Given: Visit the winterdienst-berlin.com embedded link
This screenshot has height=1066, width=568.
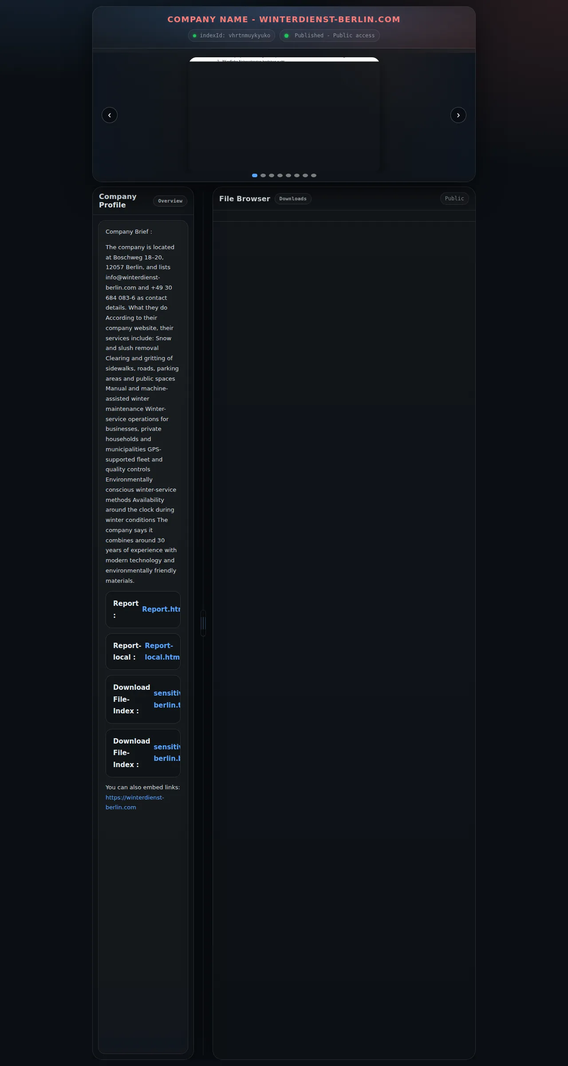Looking at the screenshot, I should point(135,802).
